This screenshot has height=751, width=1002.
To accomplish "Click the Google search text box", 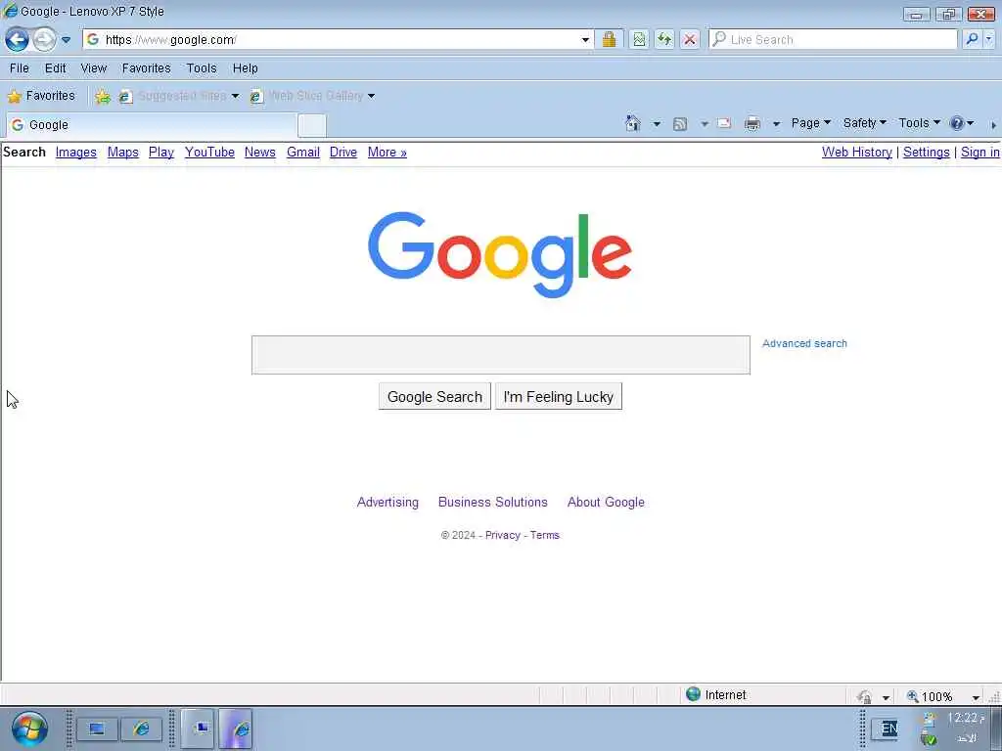I will 500,355.
